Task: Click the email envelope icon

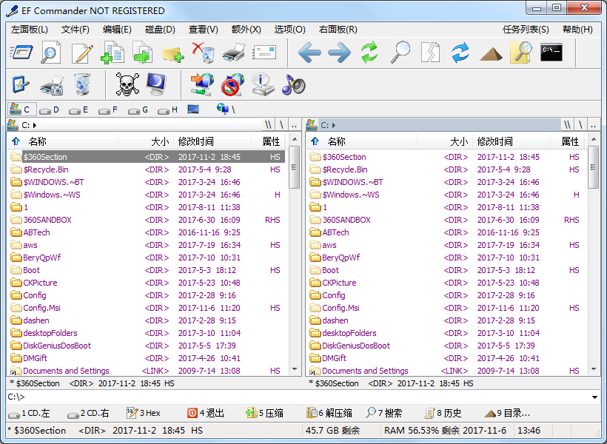Action: click(264, 53)
